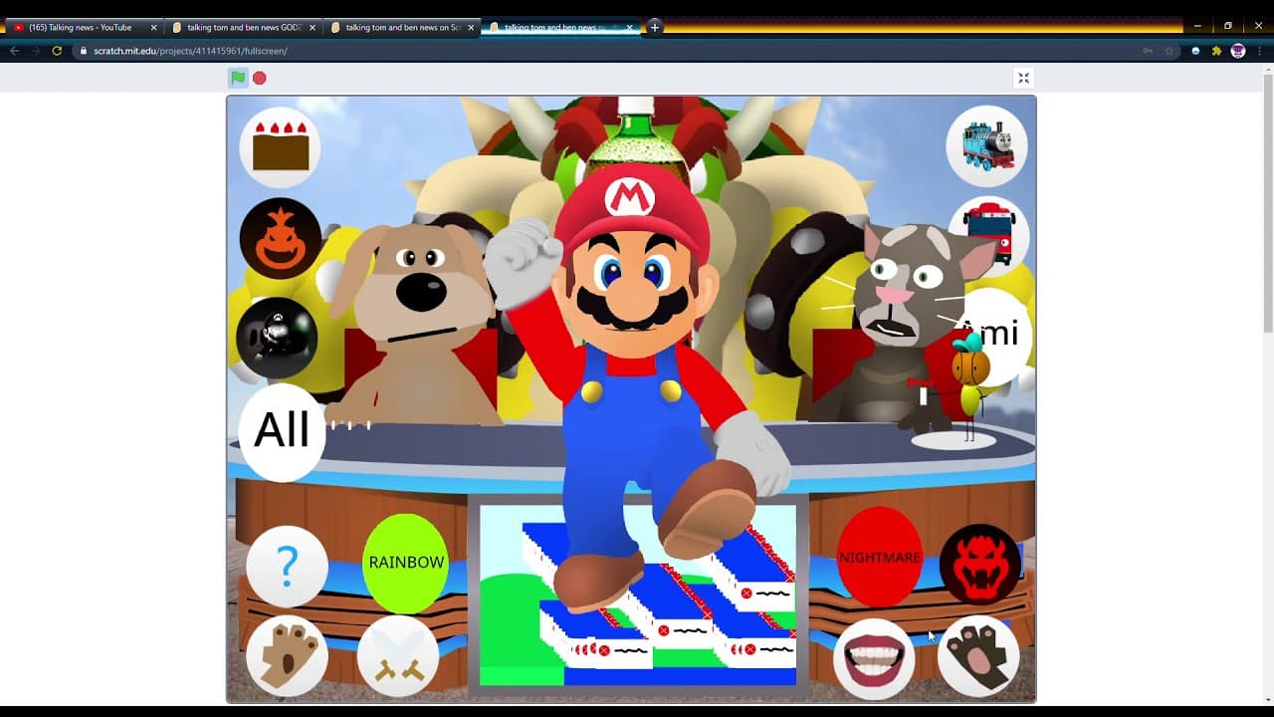Close the Talking news YouTube tab
1274x717 pixels.
153,28
